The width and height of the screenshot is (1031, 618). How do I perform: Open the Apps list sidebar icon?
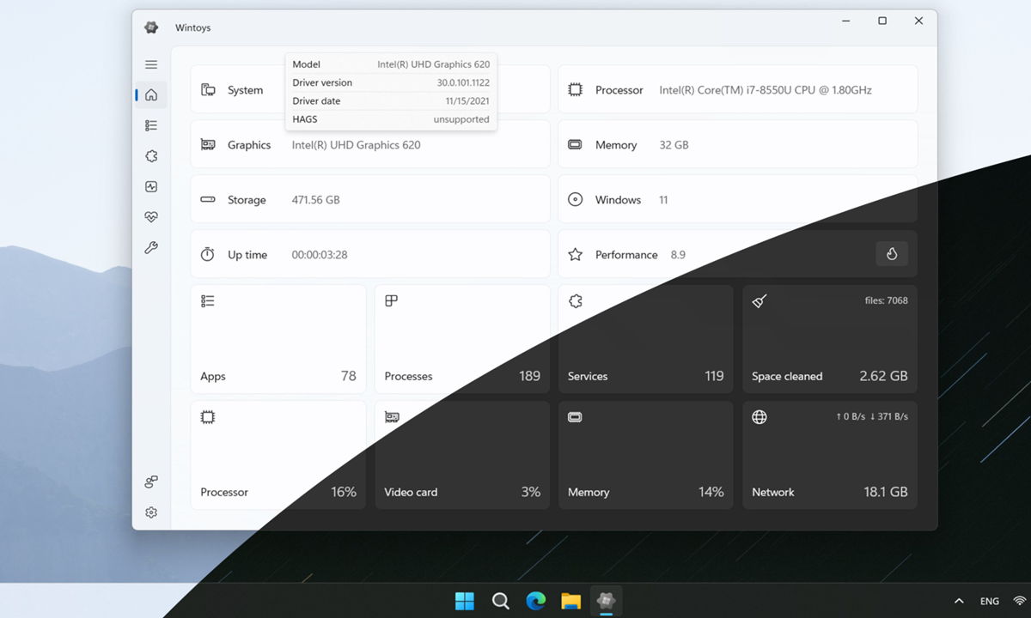click(x=151, y=125)
